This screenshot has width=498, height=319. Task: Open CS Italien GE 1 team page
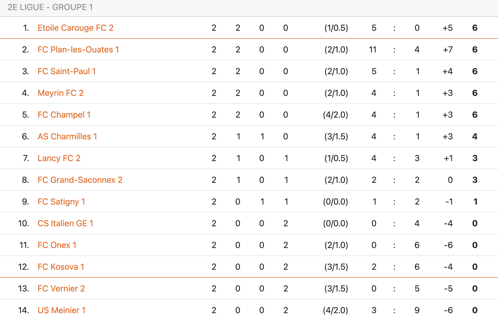tap(65, 223)
